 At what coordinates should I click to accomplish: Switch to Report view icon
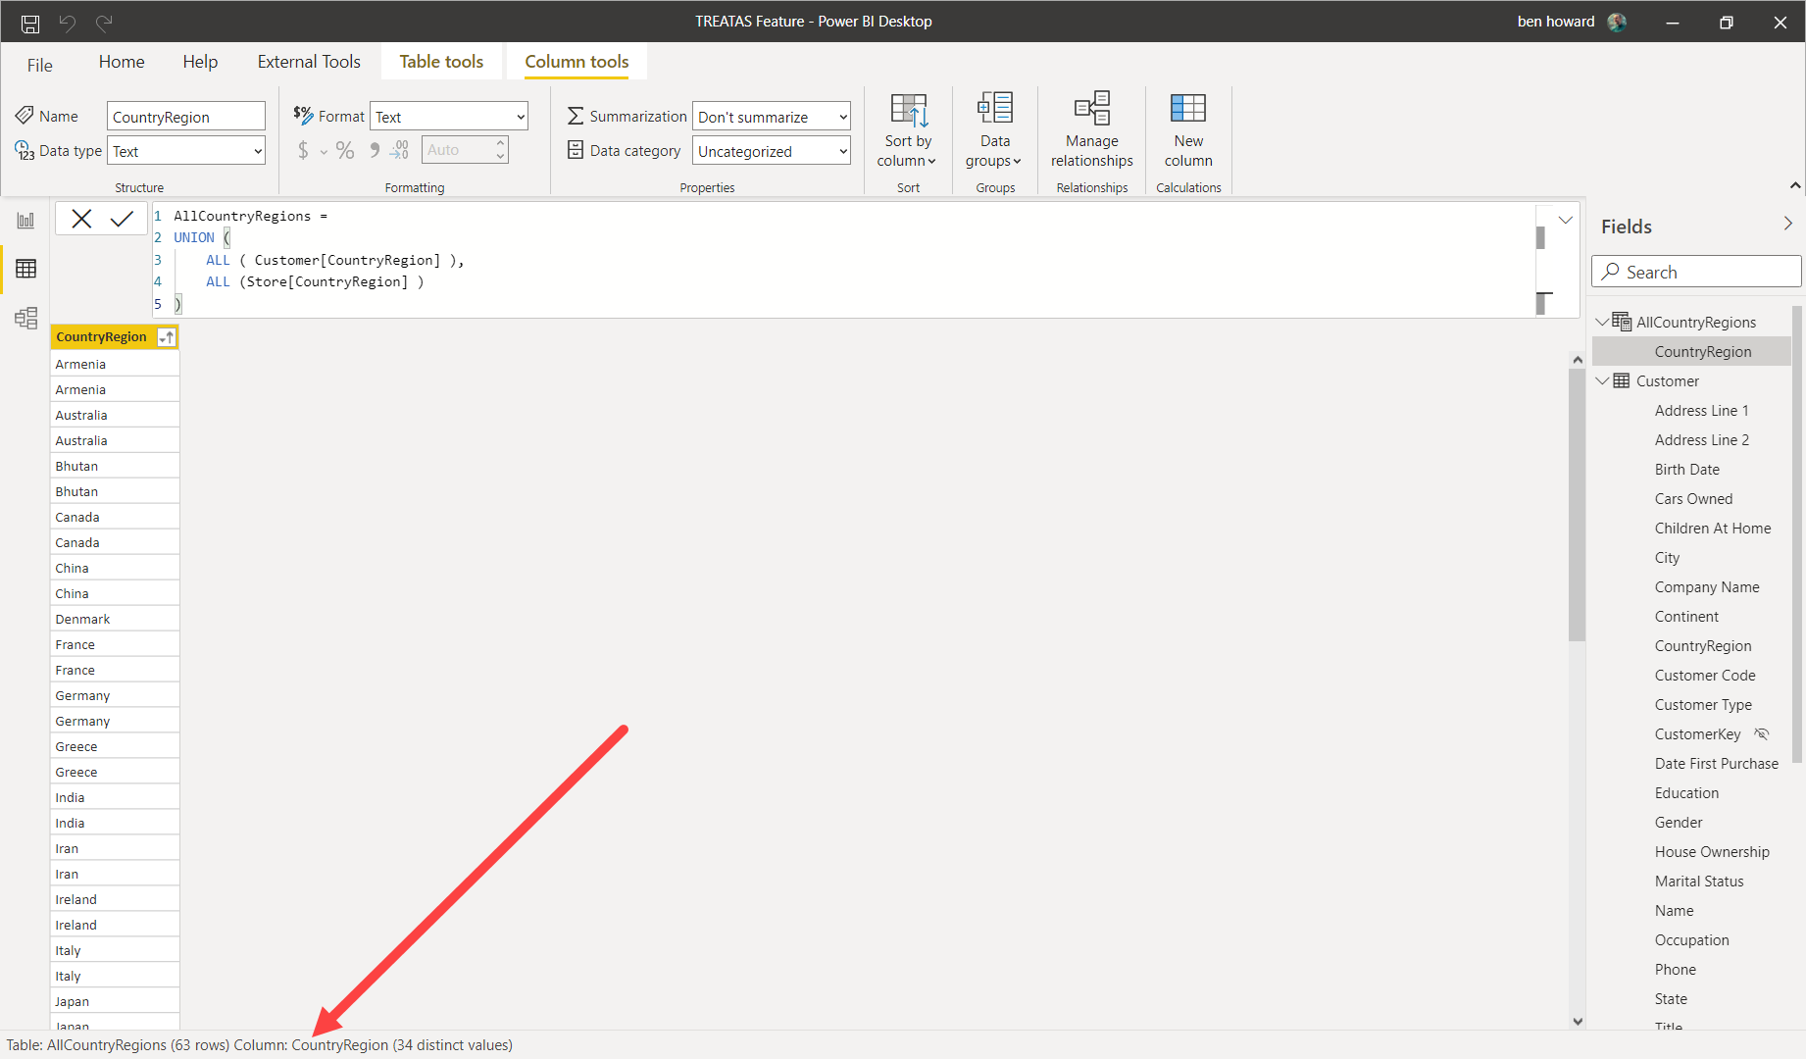click(x=25, y=221)
